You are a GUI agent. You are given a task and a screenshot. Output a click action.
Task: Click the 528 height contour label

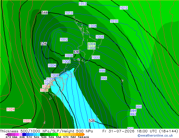pyautogui.click(x=92, y=121)
